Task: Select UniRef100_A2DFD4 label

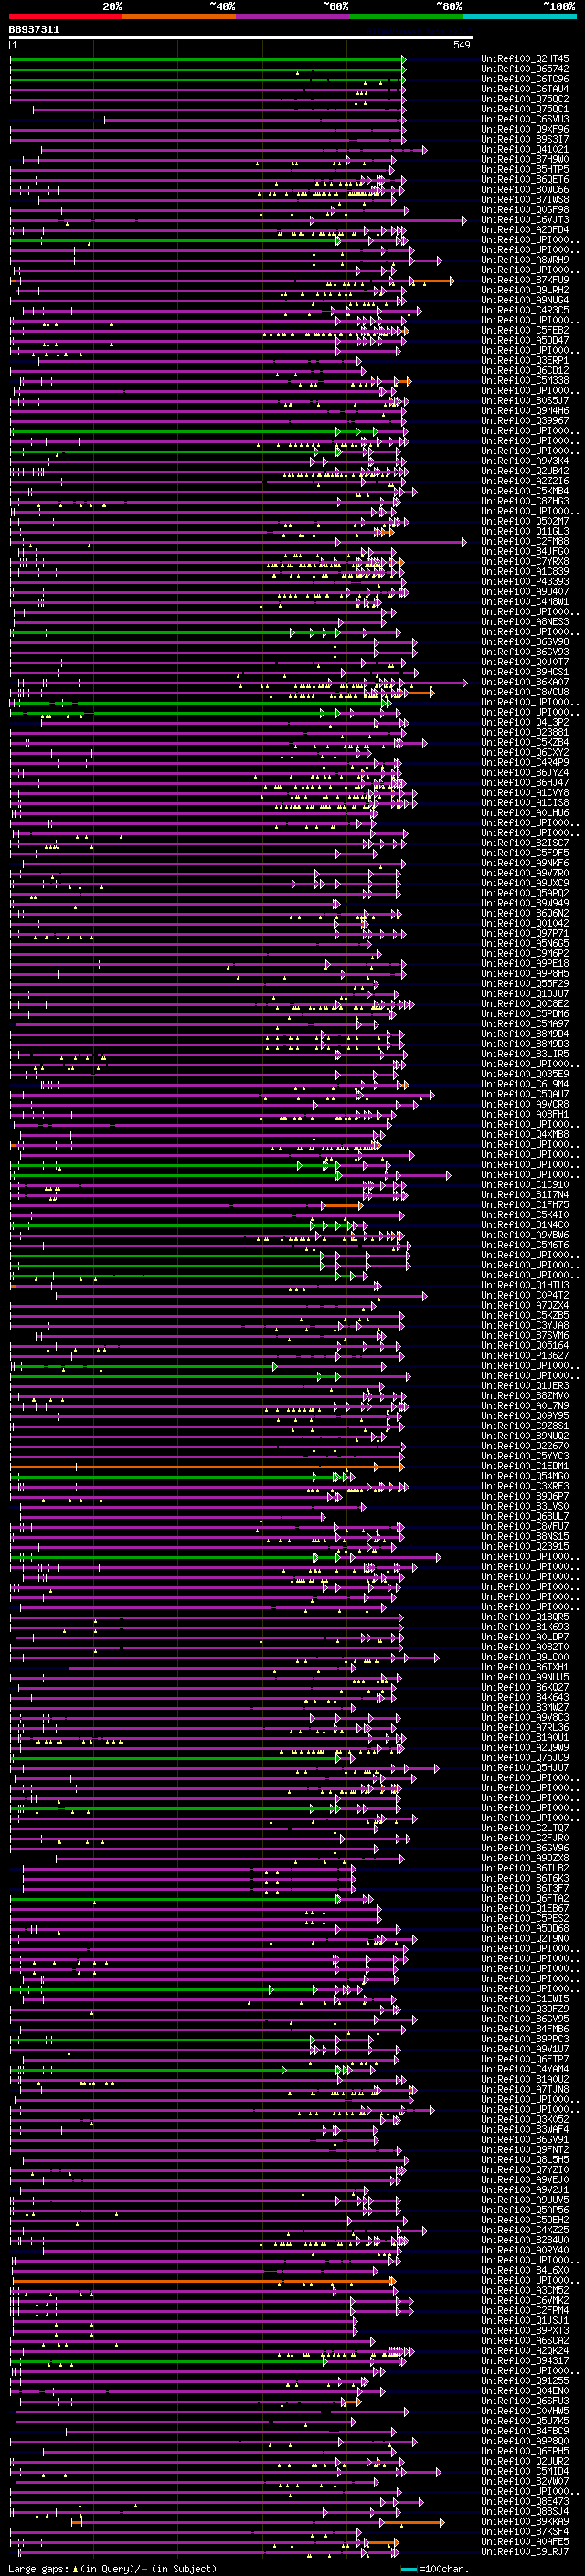Action: 524,230
